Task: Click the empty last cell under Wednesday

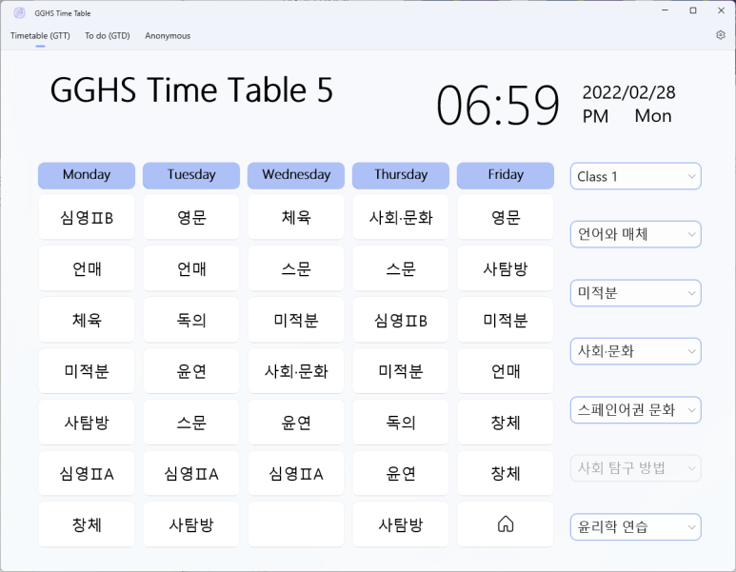Action: coord(296,524)
